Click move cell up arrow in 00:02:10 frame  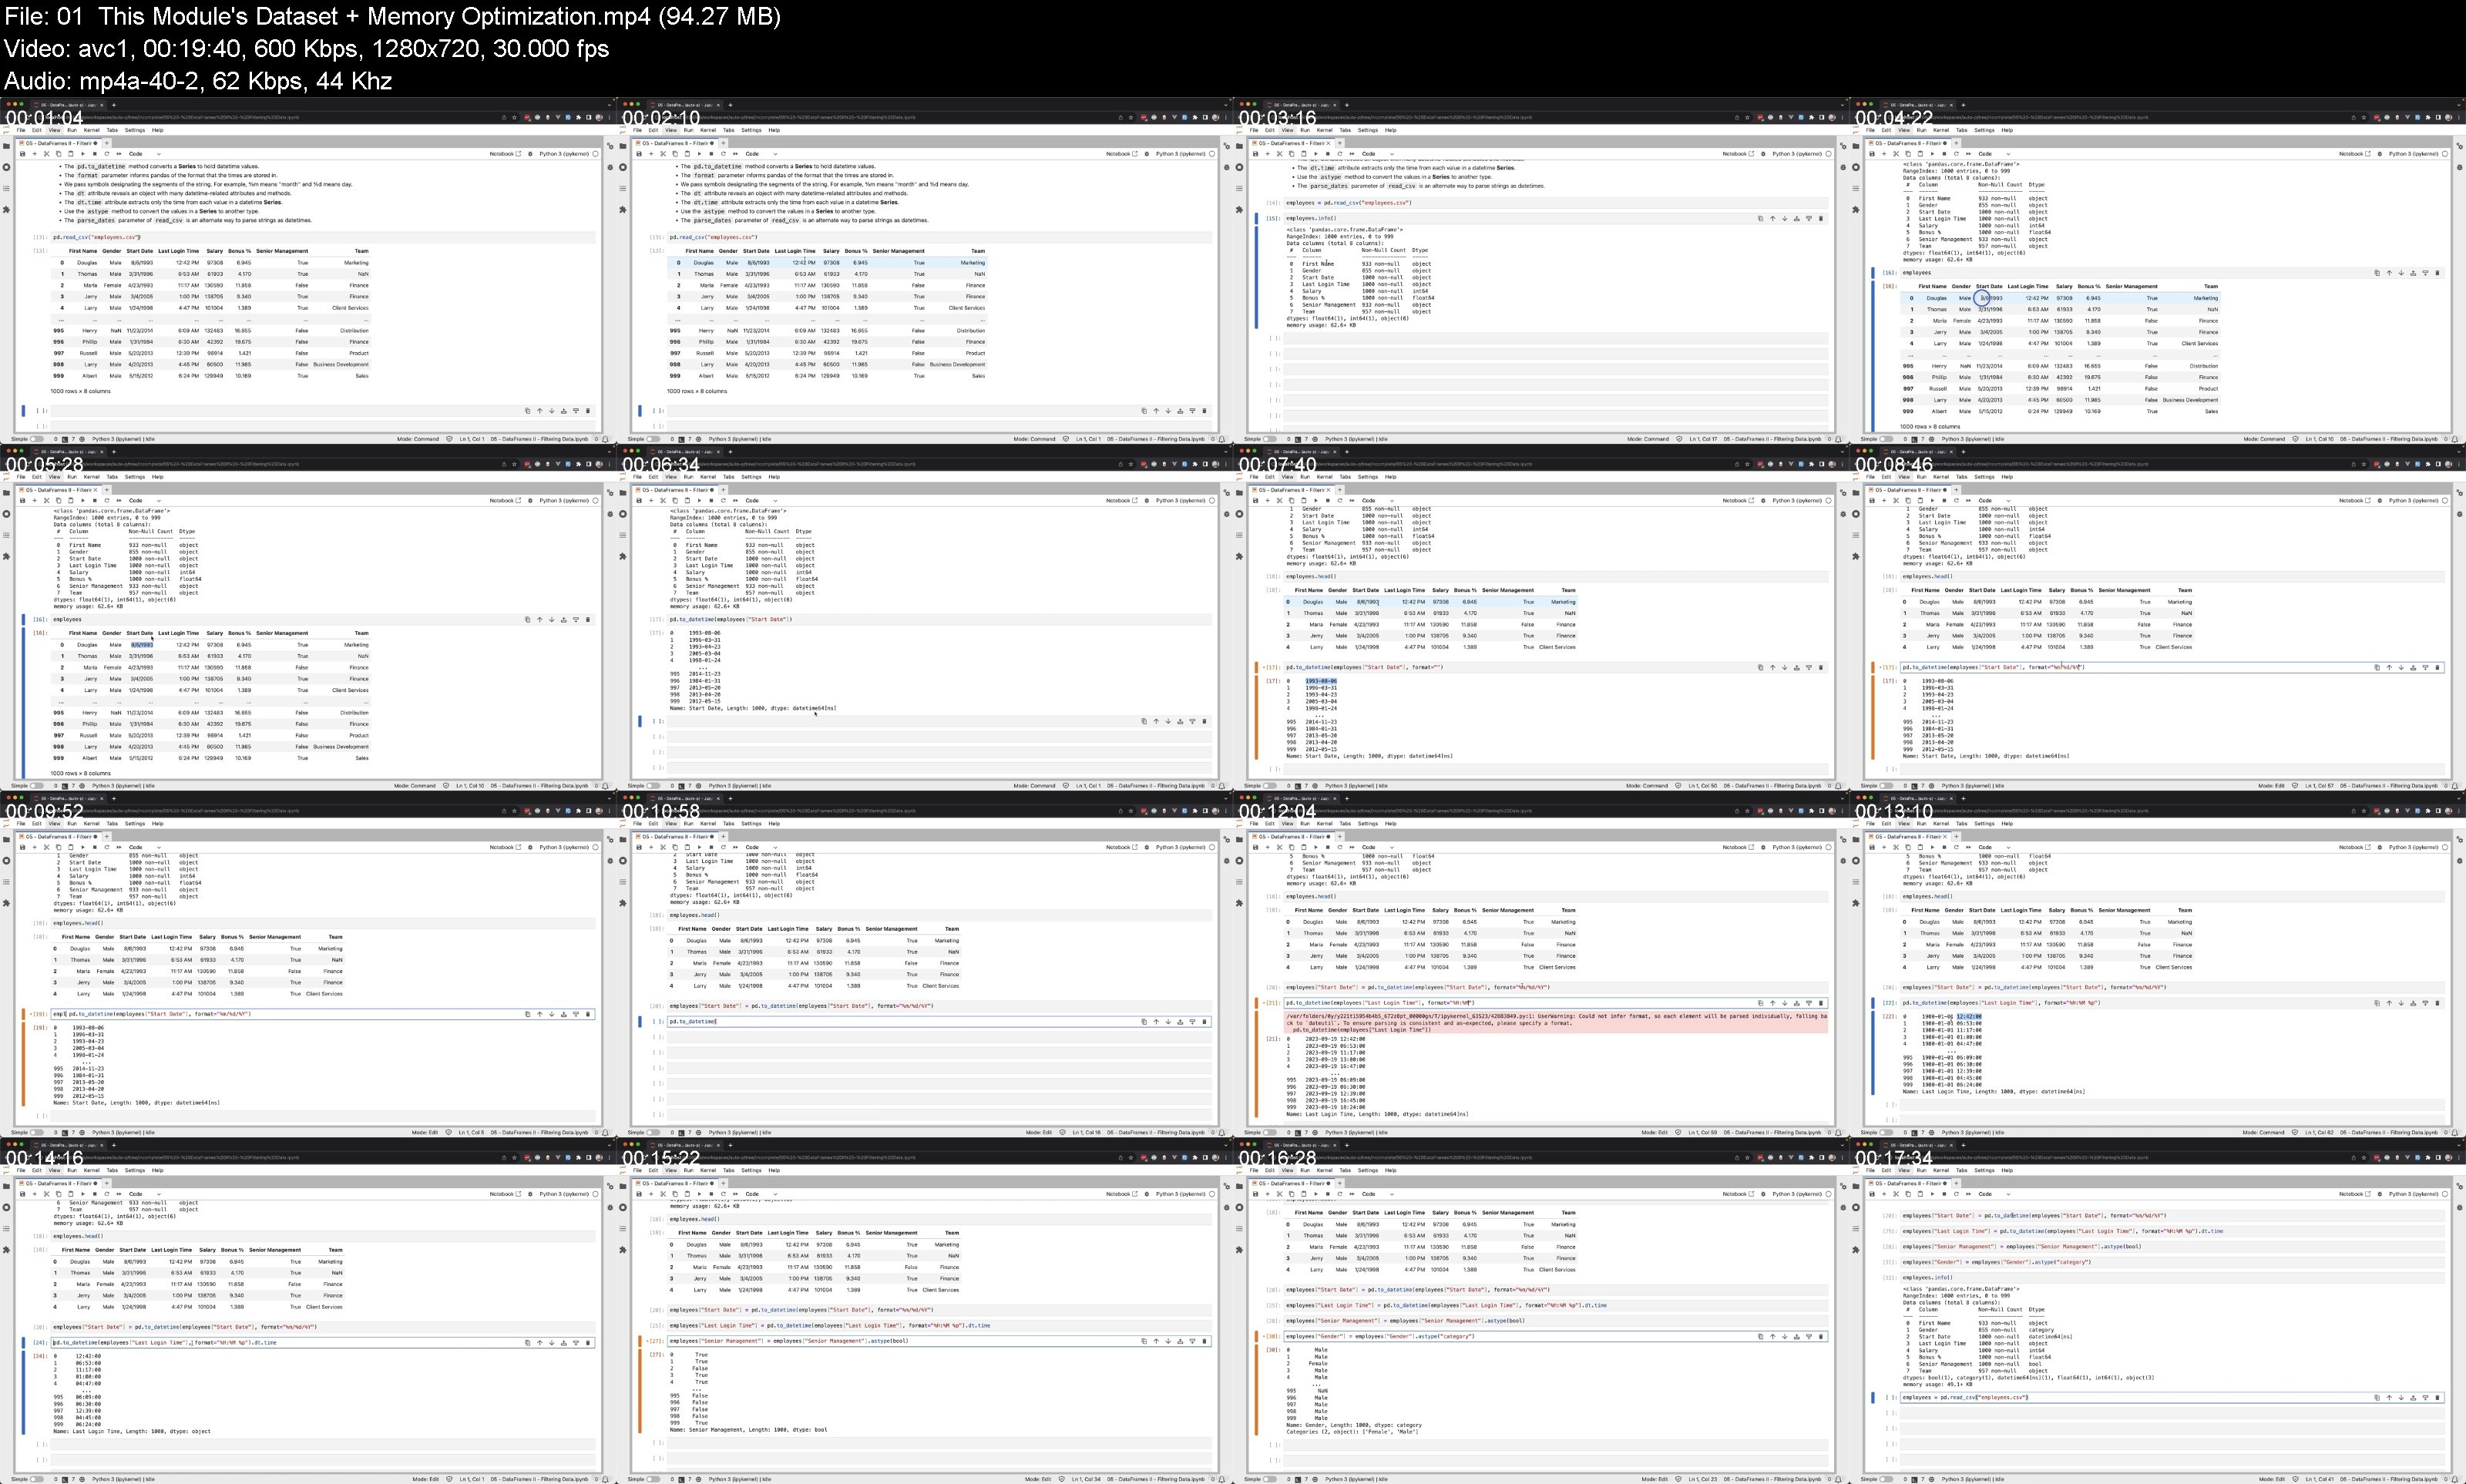[1156, 410]
